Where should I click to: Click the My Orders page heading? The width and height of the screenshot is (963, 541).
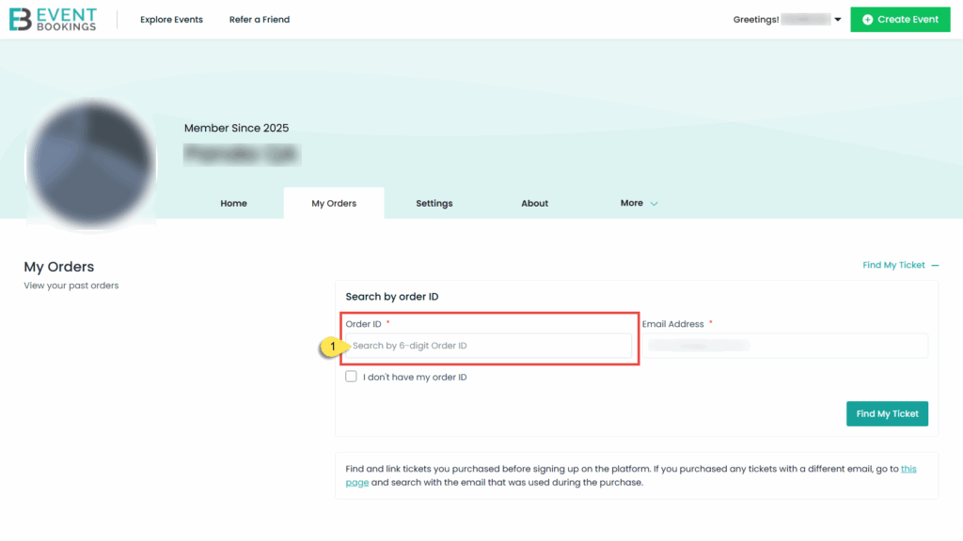(59, 267)
